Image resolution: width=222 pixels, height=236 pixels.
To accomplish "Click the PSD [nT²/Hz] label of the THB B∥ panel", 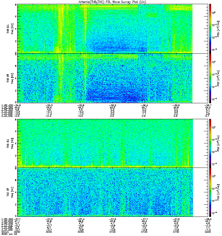I will point(218,78).
